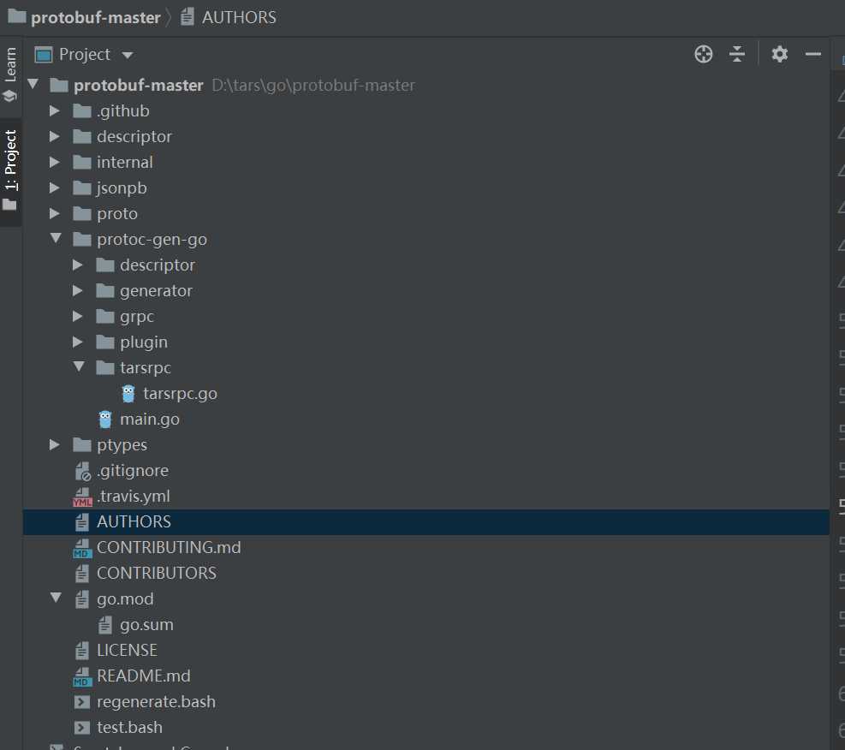The width and height of the screenshot is (845, 750).
Task: Select regenerate.bash file name
Action: [x=156, y=702]
